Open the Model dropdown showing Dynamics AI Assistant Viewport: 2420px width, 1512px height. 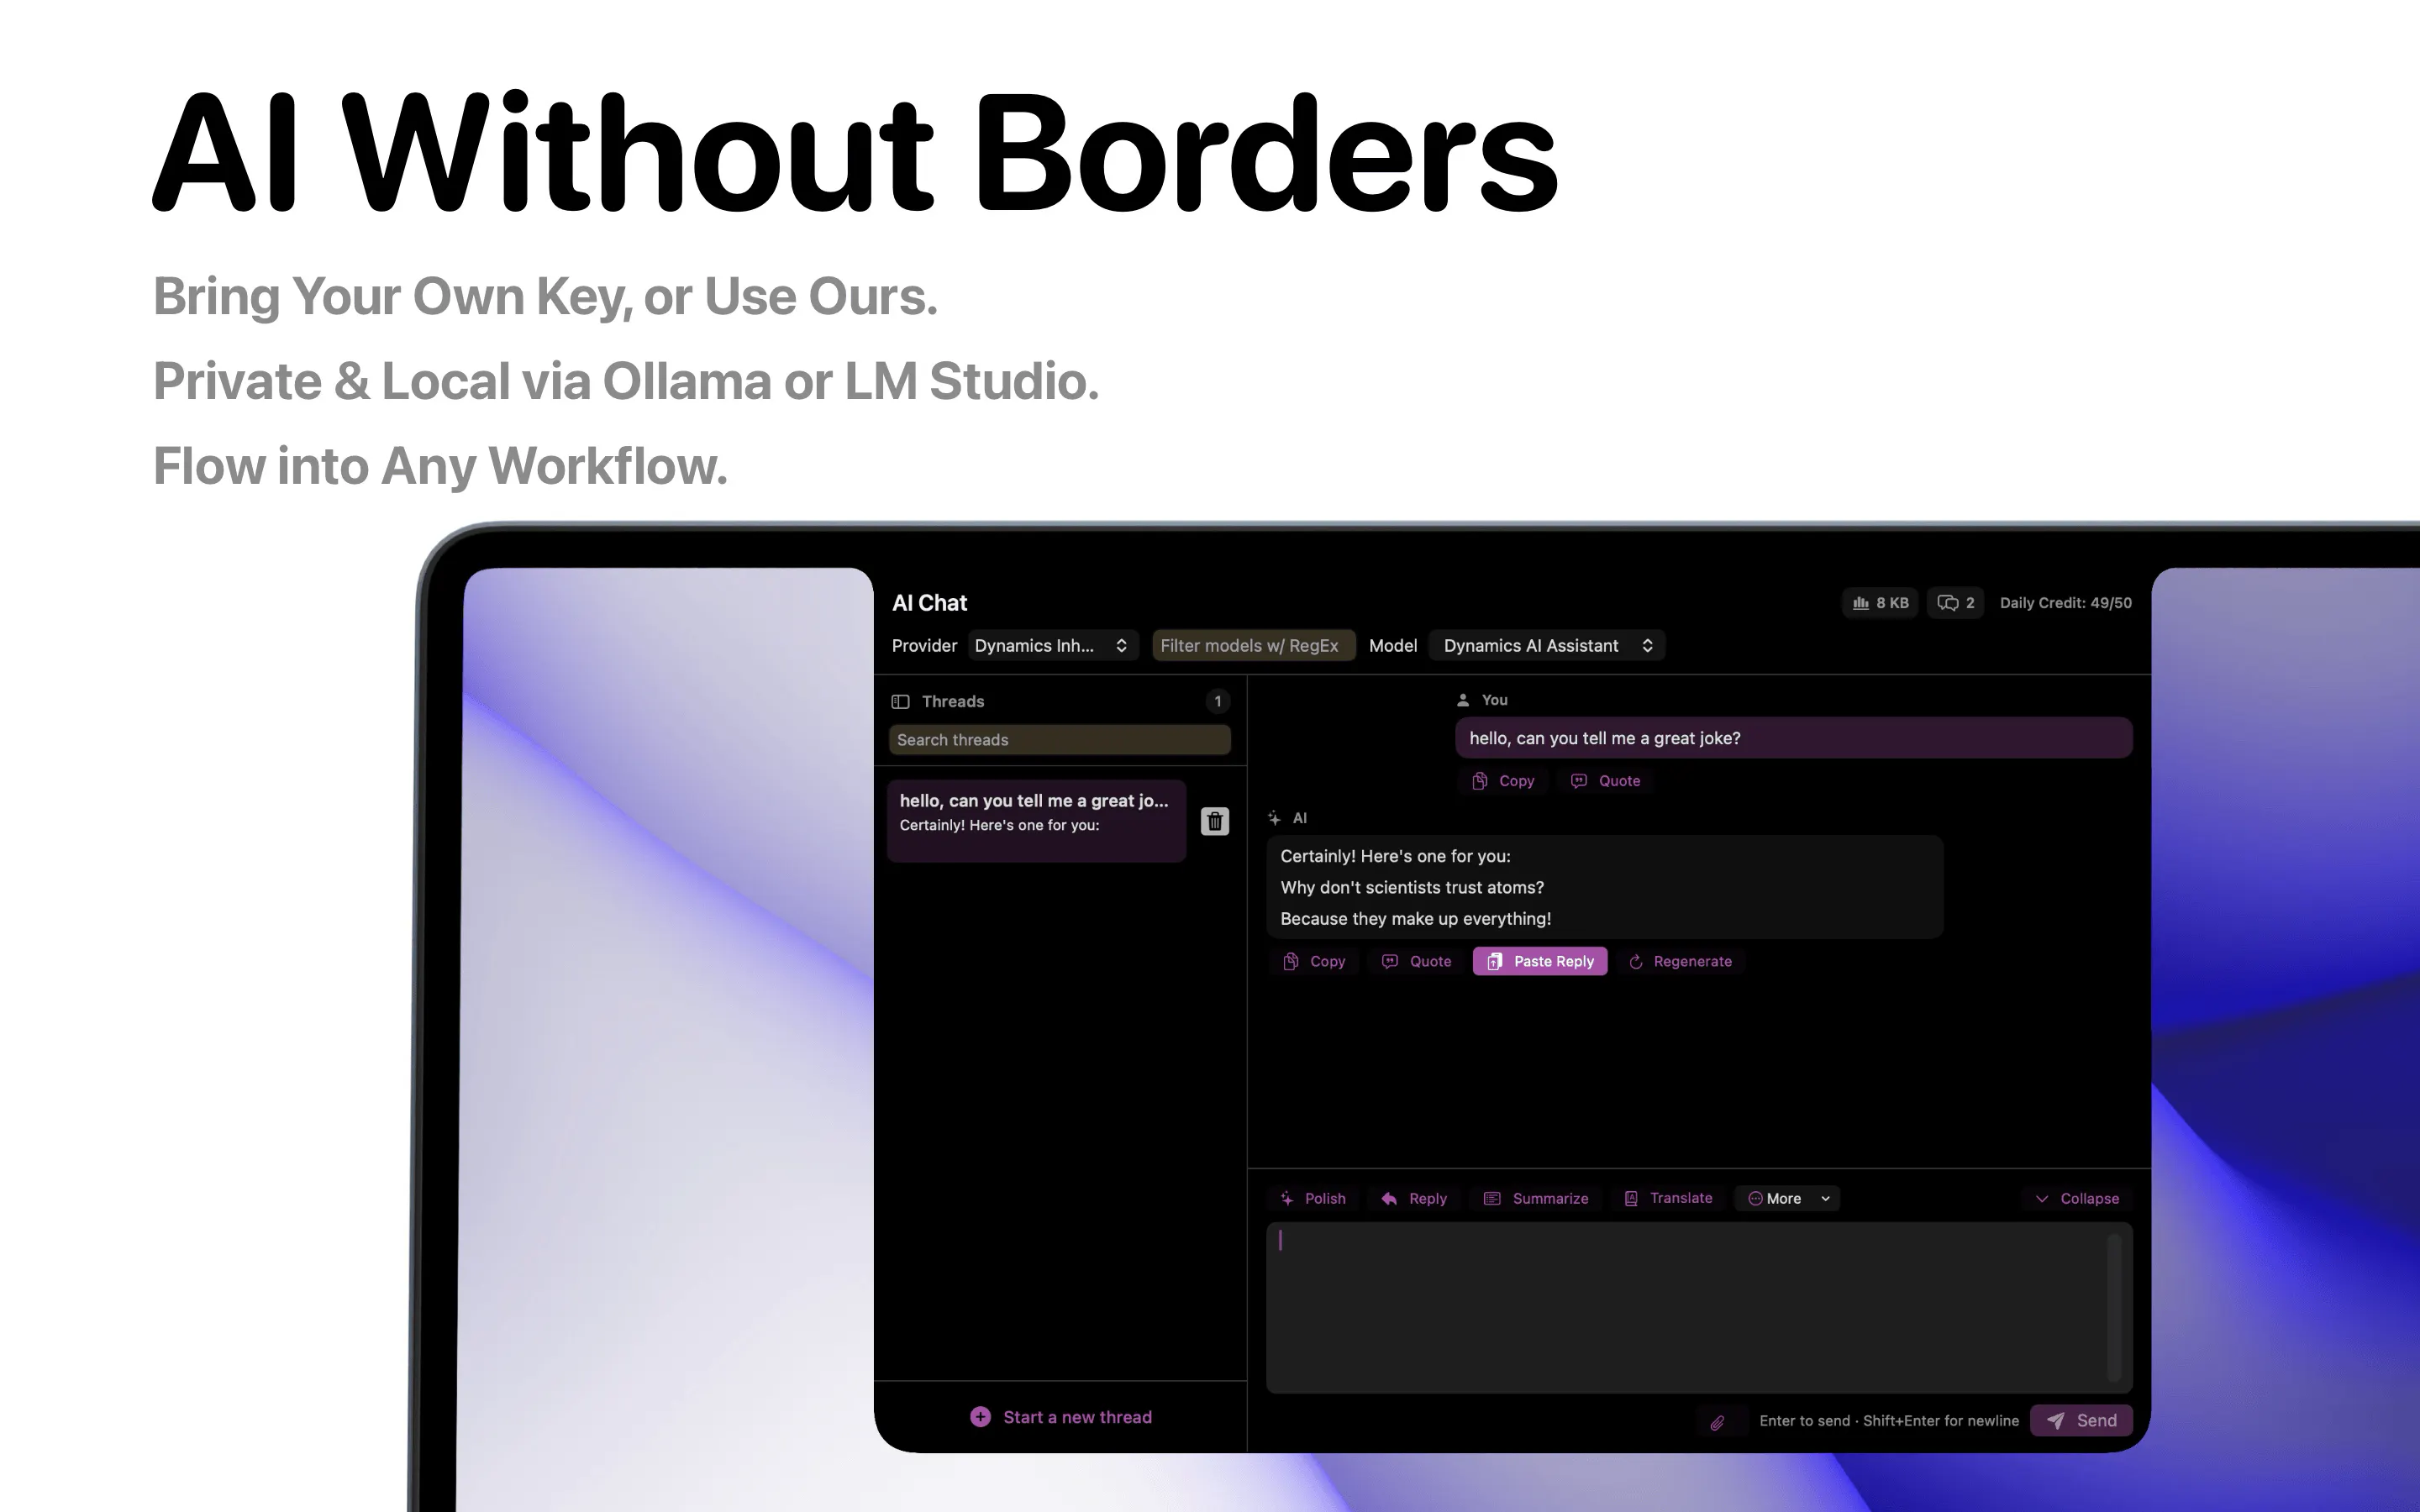pos(1547,646)
